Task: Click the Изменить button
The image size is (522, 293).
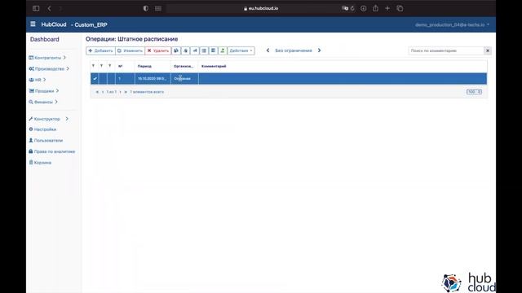Action: tap(130, 50)
